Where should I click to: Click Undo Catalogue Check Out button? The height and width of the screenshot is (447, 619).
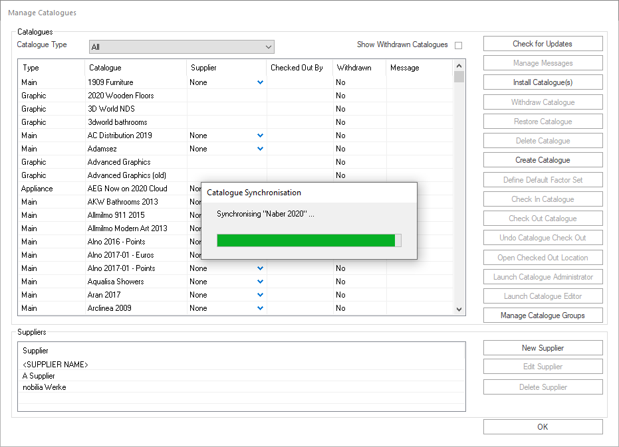[x=543, y=238]
